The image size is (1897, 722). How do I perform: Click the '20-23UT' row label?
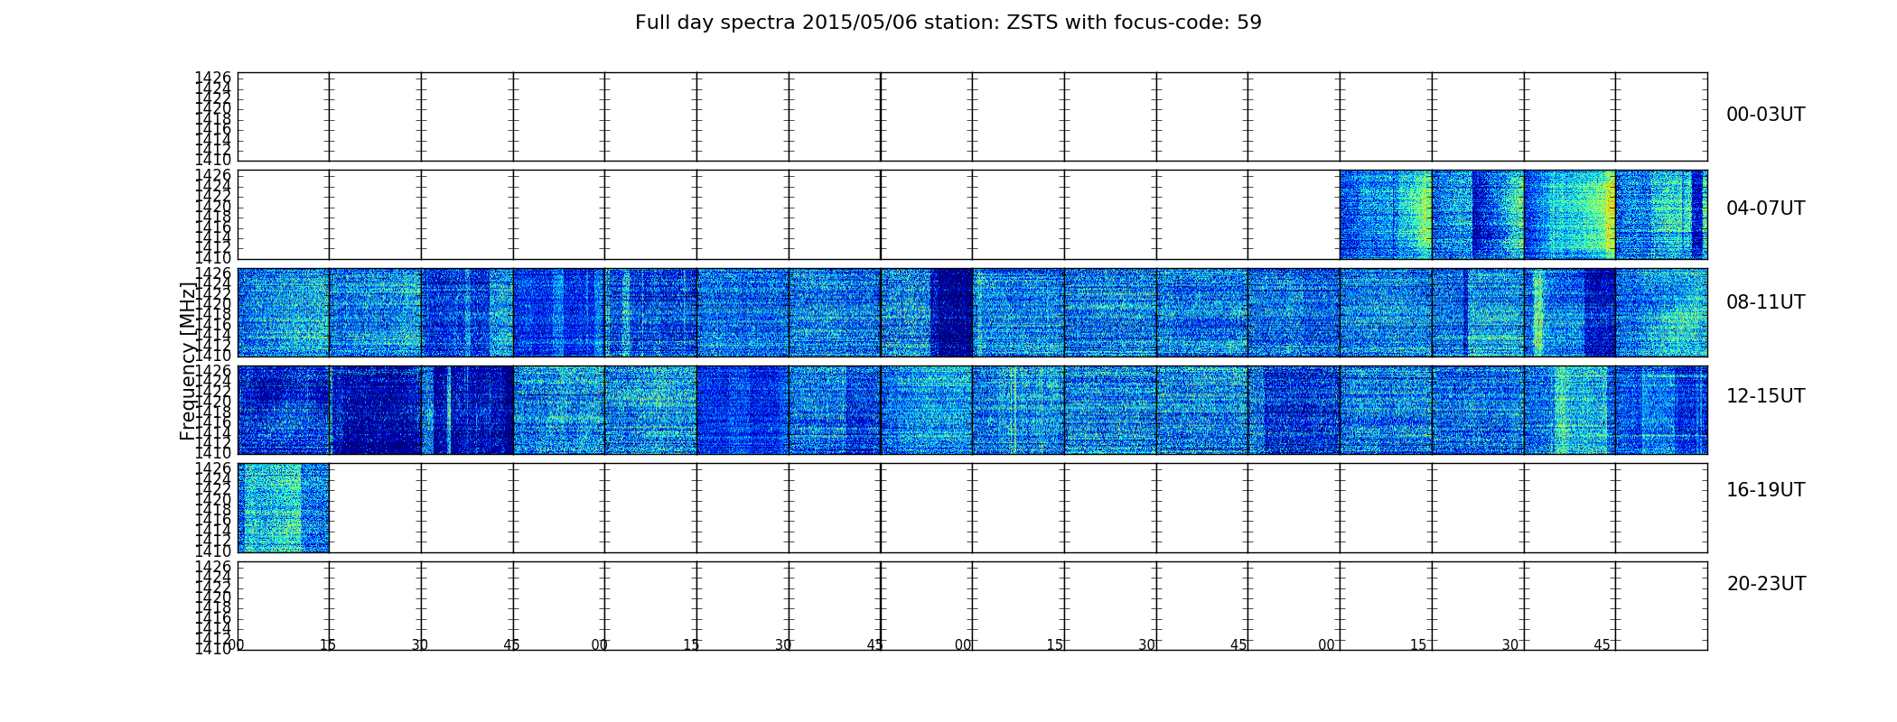tap(1766, 584)
